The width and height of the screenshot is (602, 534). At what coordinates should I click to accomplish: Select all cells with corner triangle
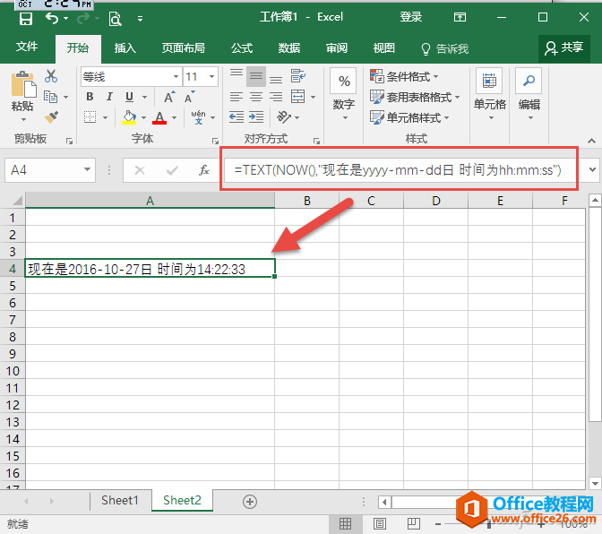click(x=17, y=201)
